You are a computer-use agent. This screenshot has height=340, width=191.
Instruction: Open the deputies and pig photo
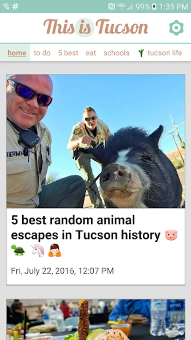coord(95,141)
